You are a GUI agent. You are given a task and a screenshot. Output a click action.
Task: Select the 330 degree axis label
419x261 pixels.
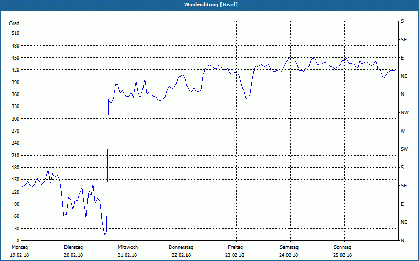16,106
